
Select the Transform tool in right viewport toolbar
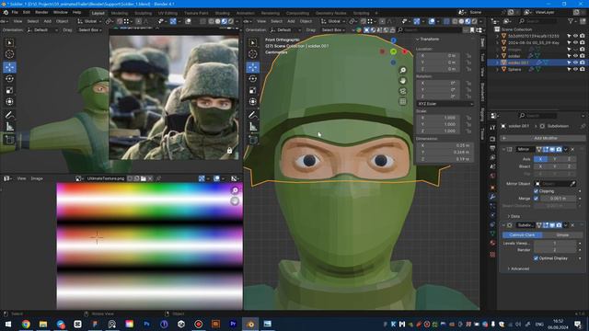click(253, 102)
